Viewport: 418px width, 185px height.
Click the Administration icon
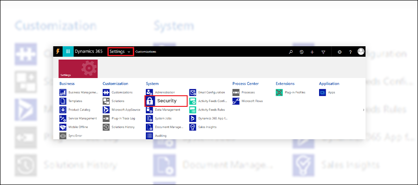[x=149, y=92]
